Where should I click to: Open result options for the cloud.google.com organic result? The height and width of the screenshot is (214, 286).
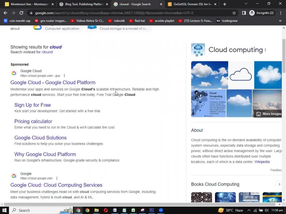[57, 178]
